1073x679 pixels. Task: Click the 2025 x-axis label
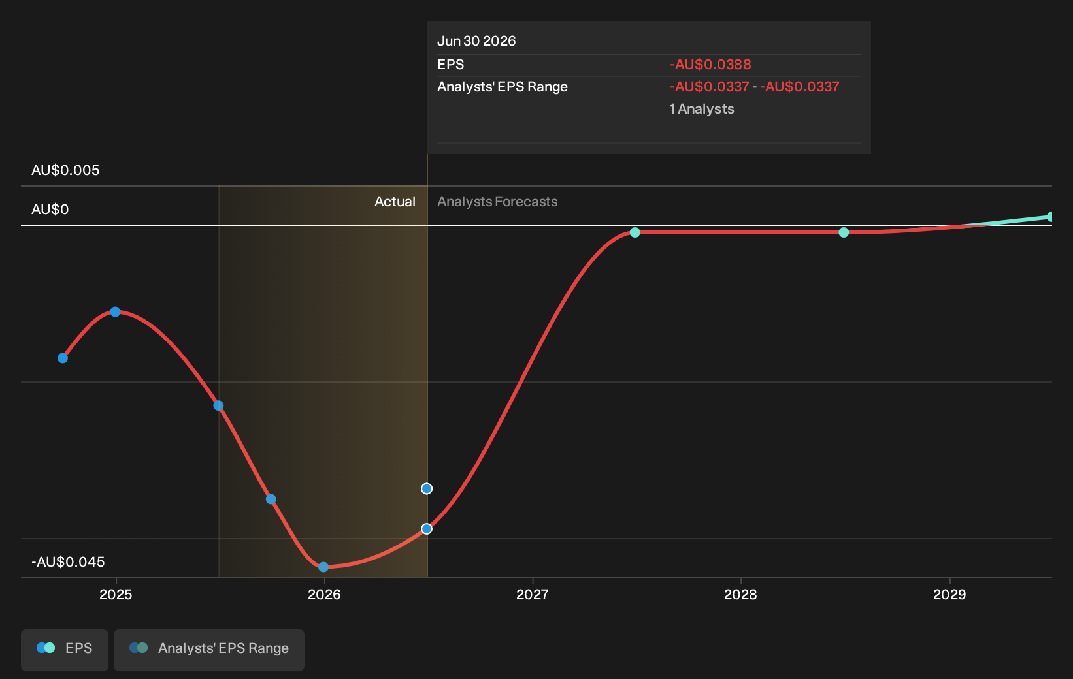coord(116,595)
